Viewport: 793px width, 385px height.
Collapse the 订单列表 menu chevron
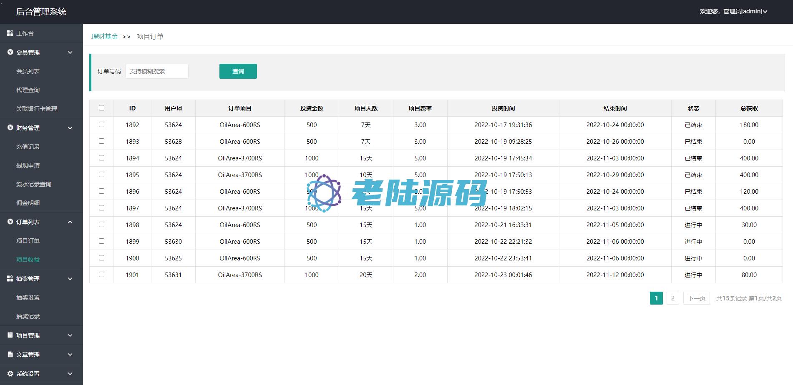70,222
